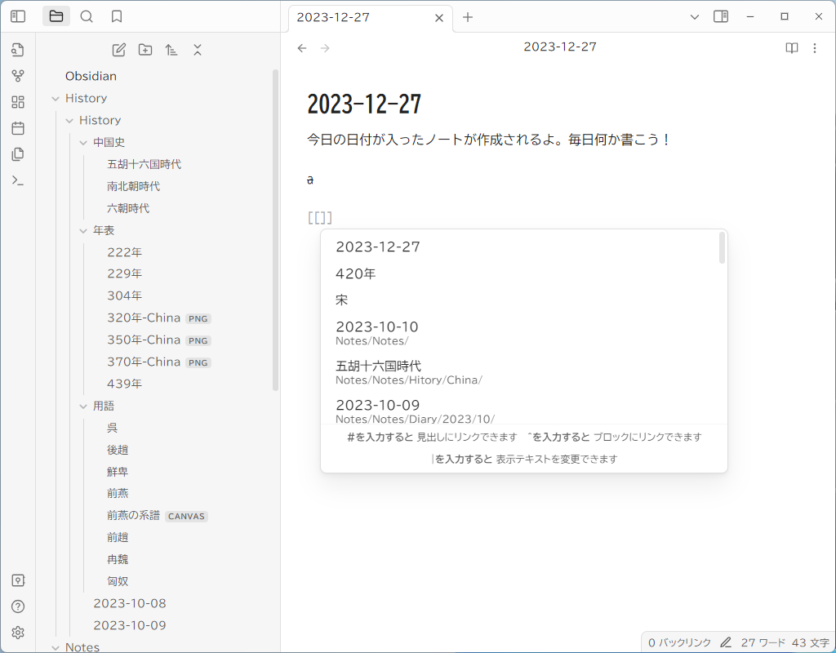836x653 pixels.
Task: Open the tab list dropdown arrow
Action: point(694,16)
